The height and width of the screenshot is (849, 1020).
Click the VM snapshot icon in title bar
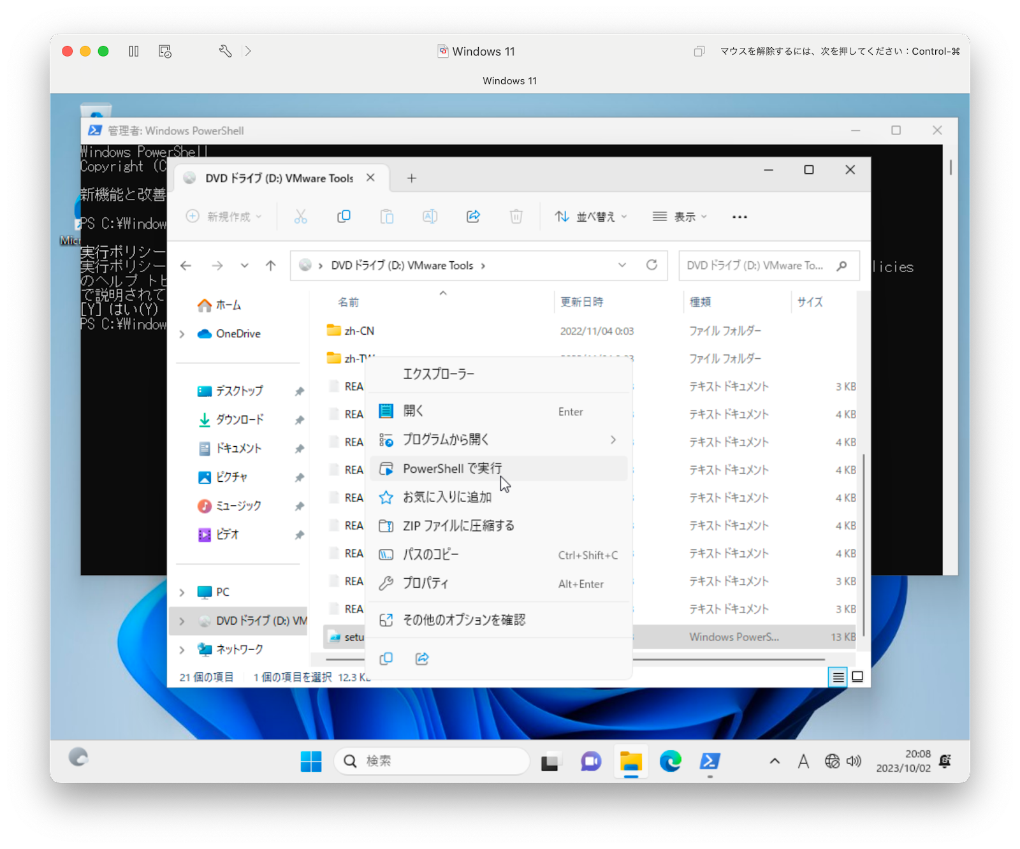click(165, 51)
